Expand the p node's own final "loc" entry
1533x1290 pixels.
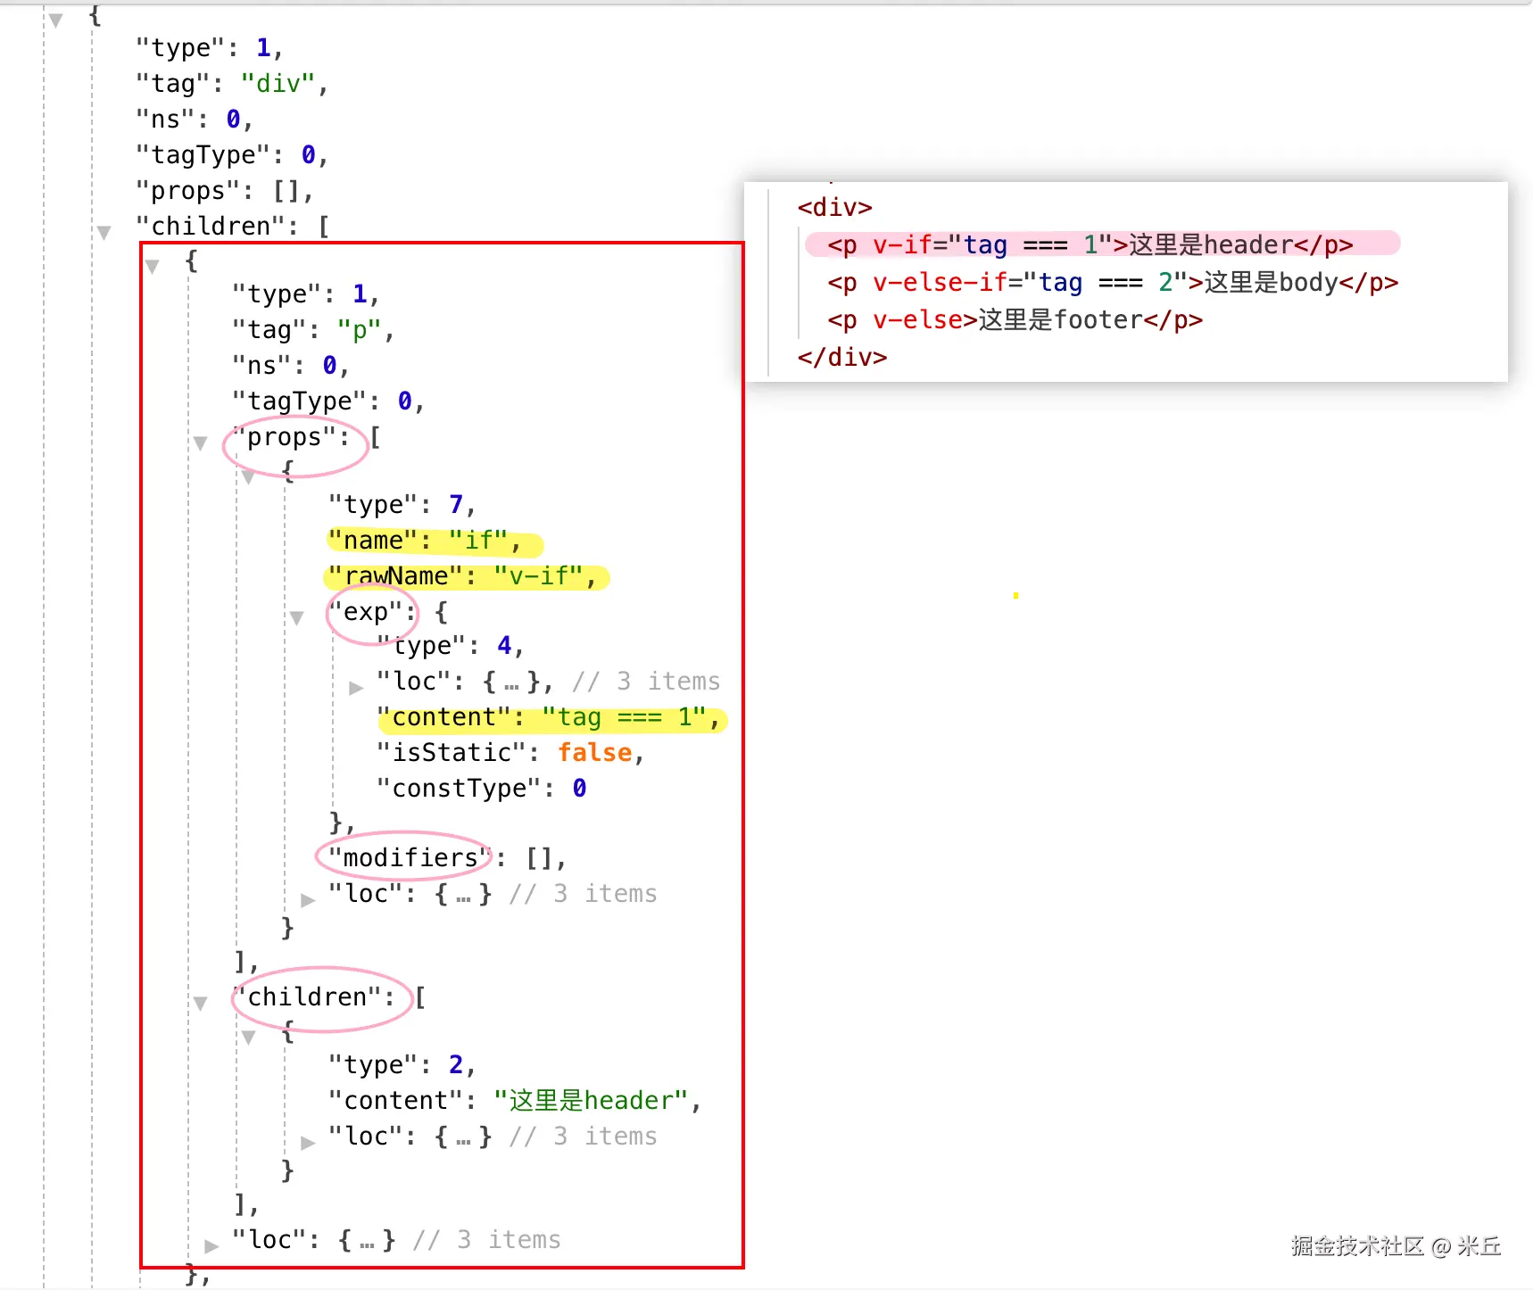tap(211, 1245)
